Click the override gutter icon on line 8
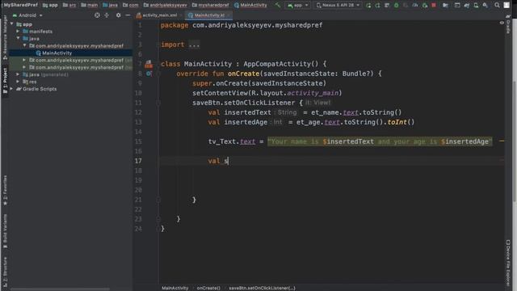This screenshot has width=517, height=291. 149,74
